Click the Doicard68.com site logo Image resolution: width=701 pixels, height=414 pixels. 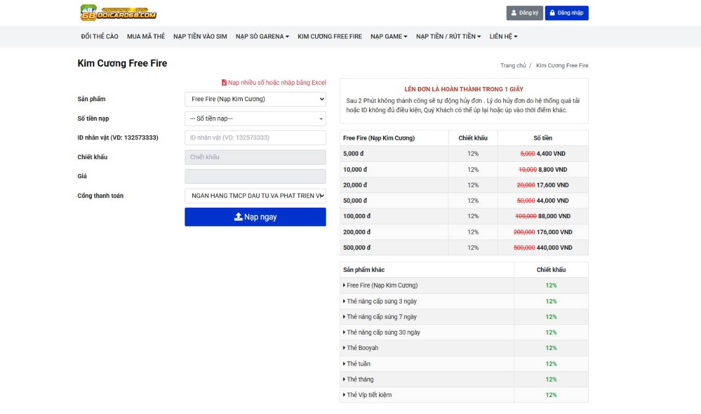tap(118, 13)
